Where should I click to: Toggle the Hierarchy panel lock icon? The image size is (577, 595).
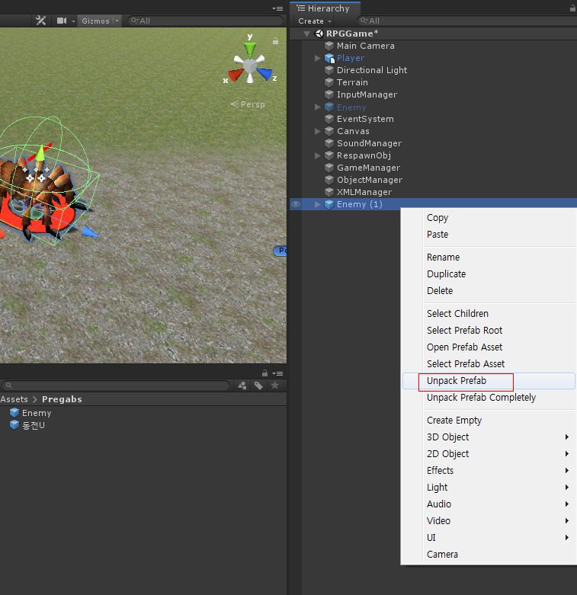[572, 8]
